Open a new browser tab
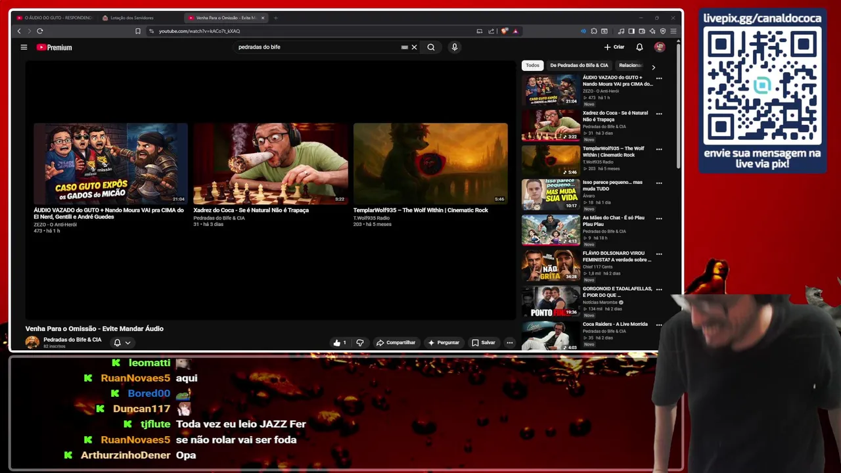The height and width of the screenshot is (473, 841). (275, 18)
